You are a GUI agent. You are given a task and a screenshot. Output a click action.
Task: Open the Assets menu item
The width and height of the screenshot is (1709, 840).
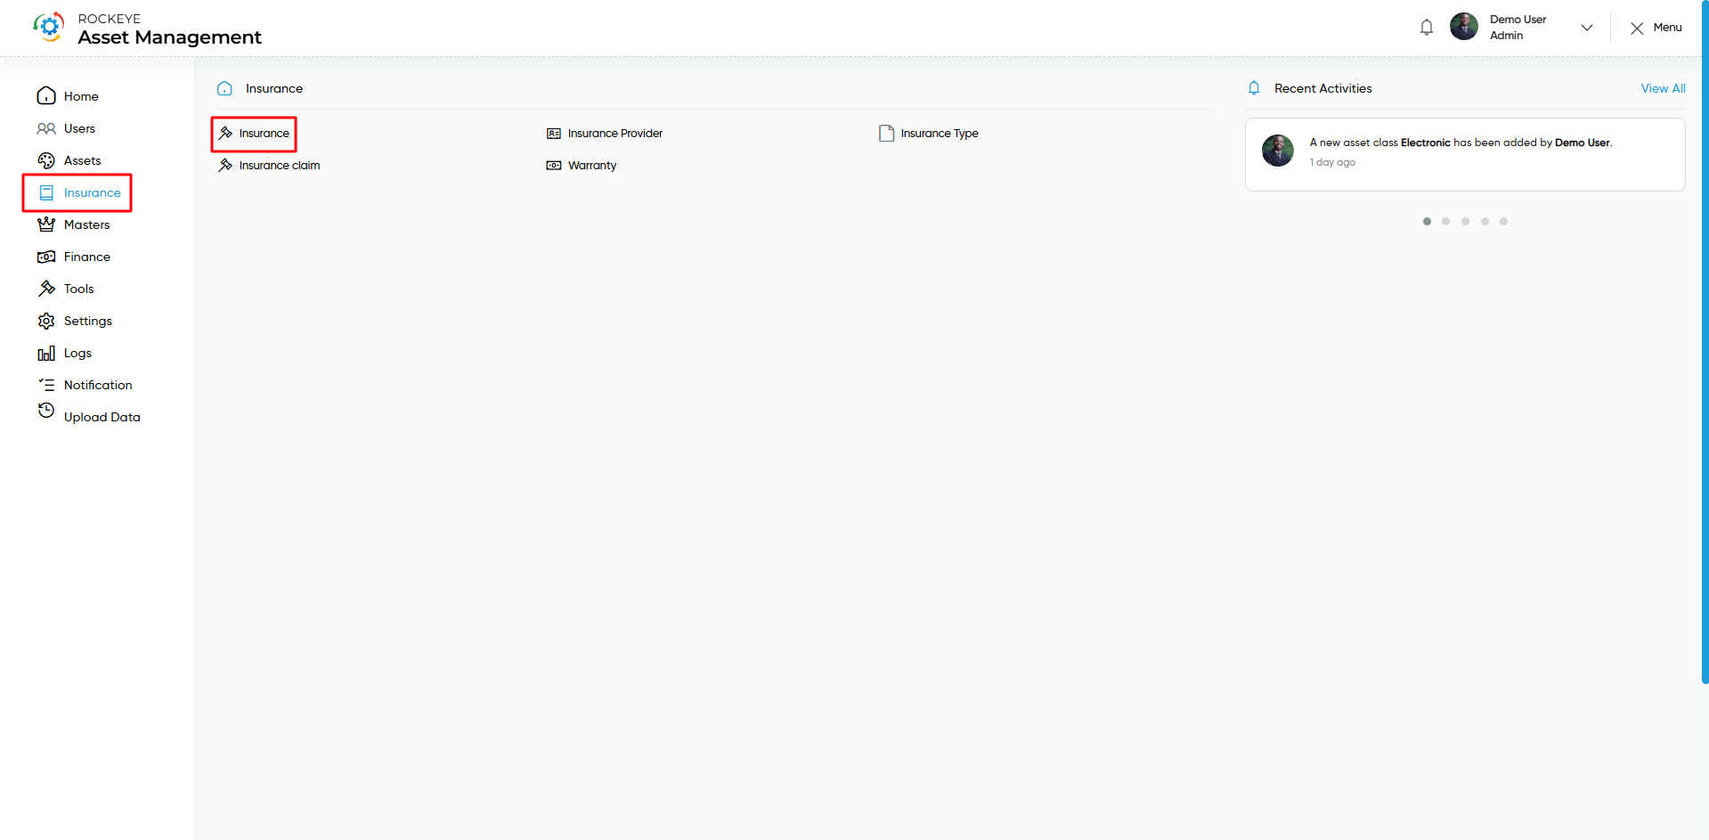82,160
